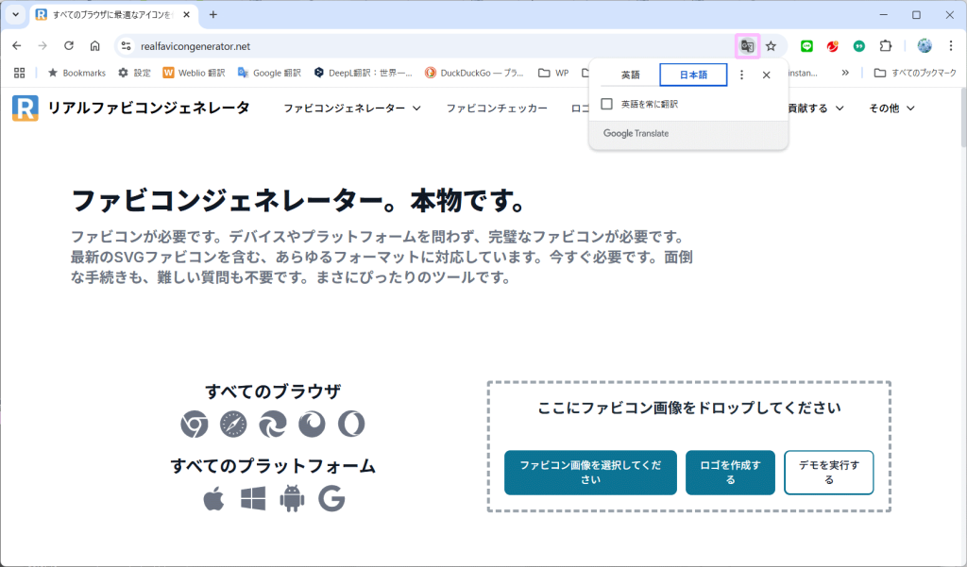Click the page's vertical scrollbar

[962, 117]
